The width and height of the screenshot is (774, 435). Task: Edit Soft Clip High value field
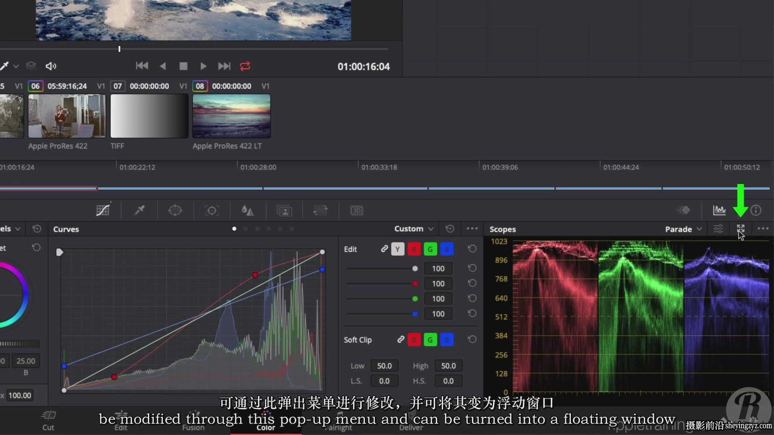448,366
